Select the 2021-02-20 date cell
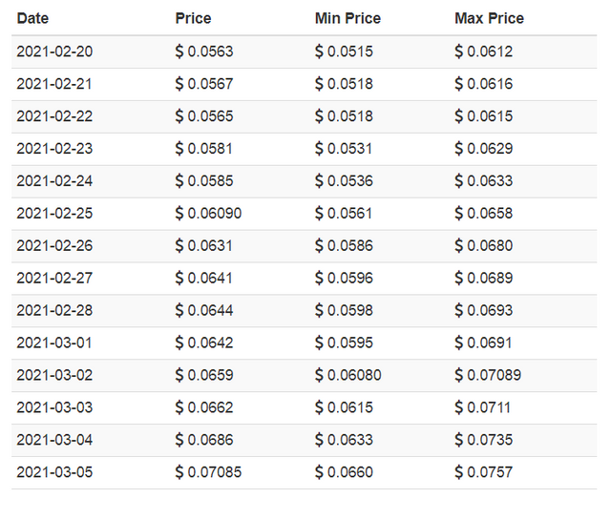This screenshot has width=611, height=520. pyautogui.click(x=54, y=52)
